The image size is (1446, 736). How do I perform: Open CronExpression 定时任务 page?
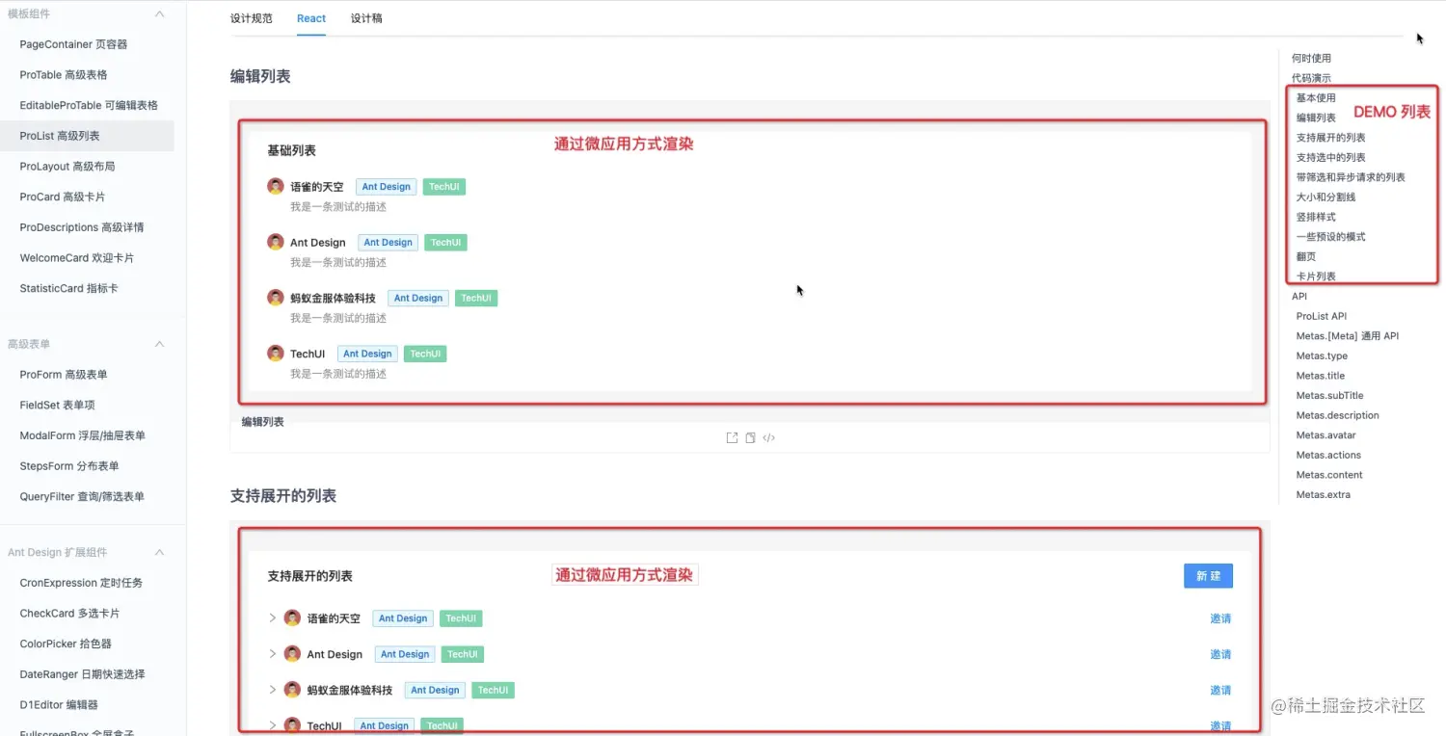pyautogui.click(x=81, y=583)
